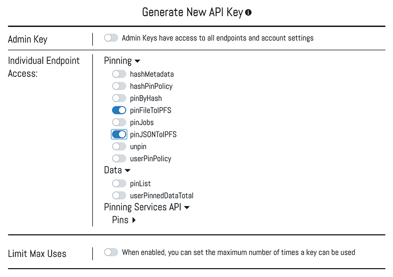This screenshot has width=393, height=277.
Task: Turn on userPinnedDataTotal toggle
Action: coord(119,195)
